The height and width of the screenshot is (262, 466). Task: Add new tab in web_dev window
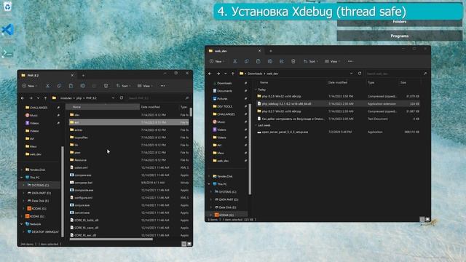coord(270,51)
